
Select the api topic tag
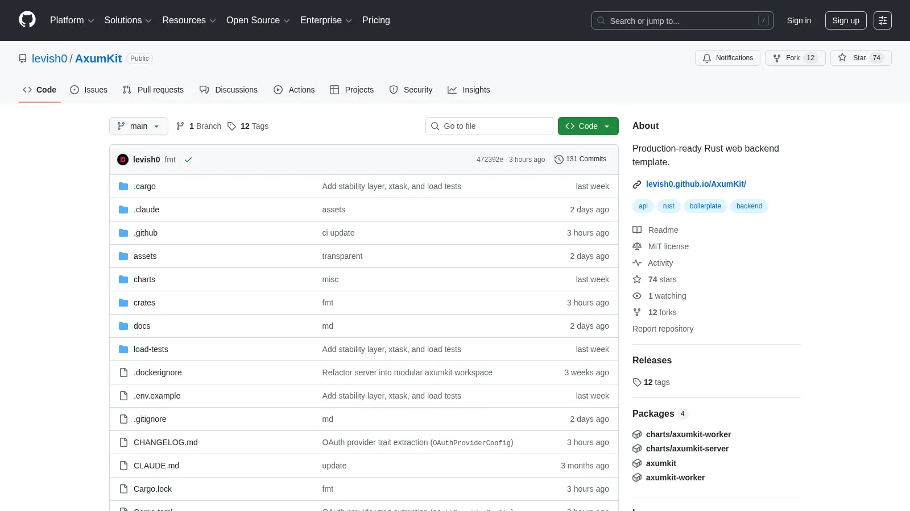click(643, 206)
